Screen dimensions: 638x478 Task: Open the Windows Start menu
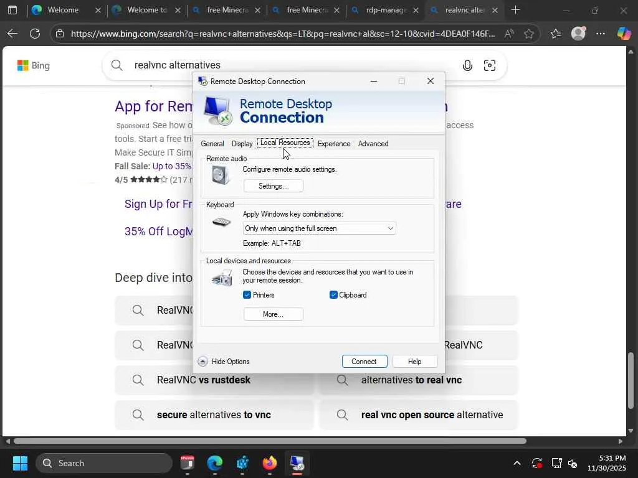click(20, 463)
